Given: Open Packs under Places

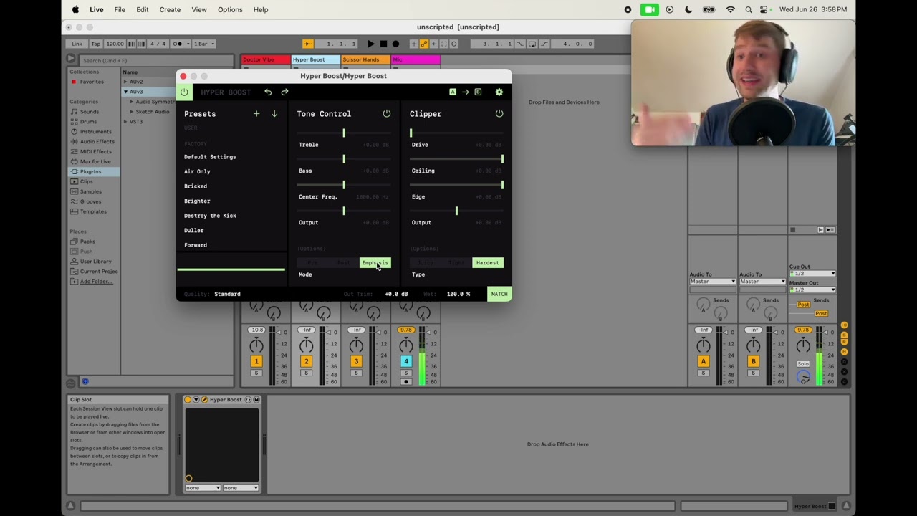Looking at the screenshot, I should [87, 242].
